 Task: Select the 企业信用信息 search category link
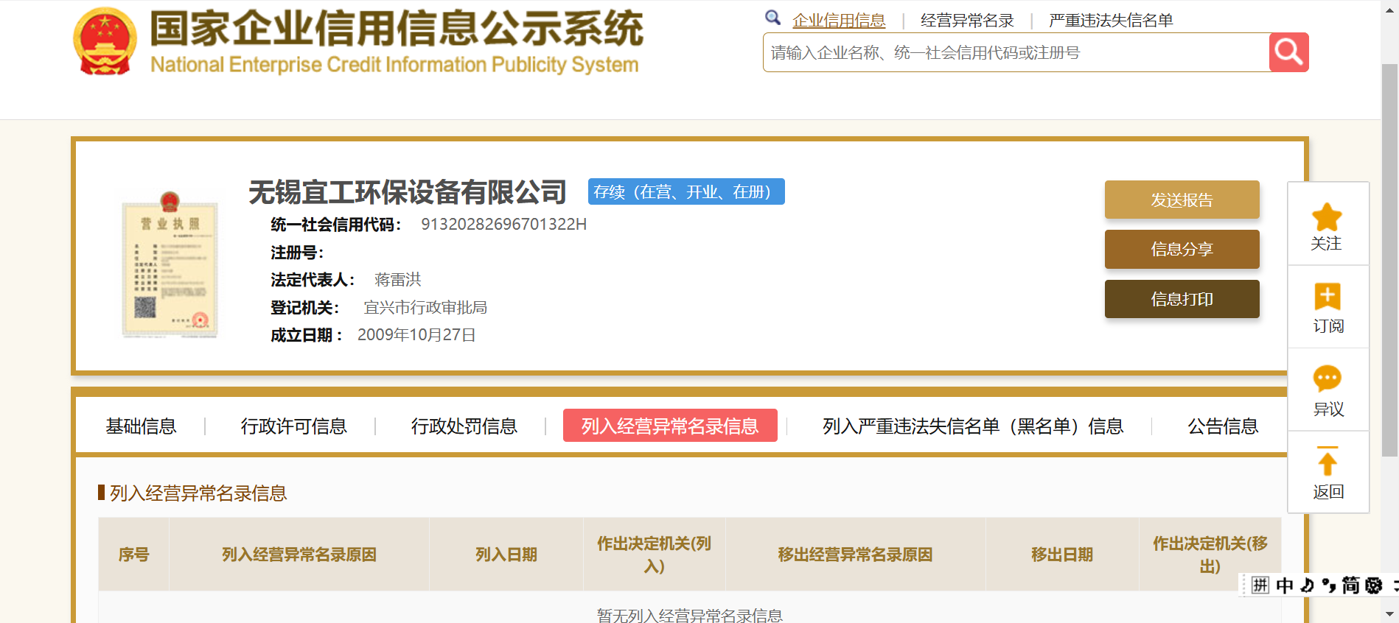coord(839,21)
